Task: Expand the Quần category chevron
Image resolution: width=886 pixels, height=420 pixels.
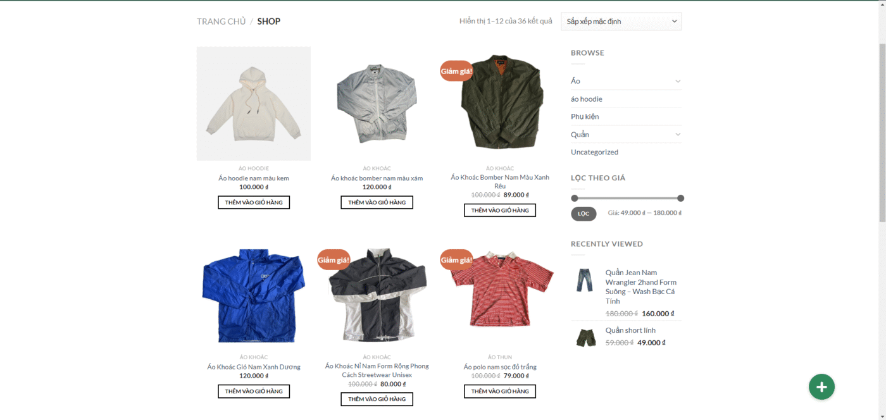Action: [x=677, y=134]
